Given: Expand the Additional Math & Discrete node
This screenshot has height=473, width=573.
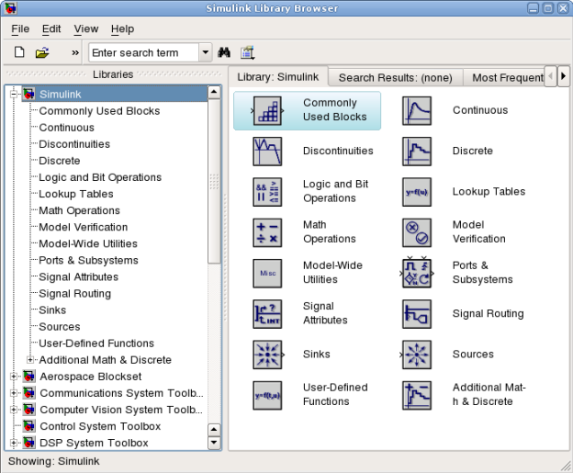Looking at the screenshot, I should tap(30, 360).
